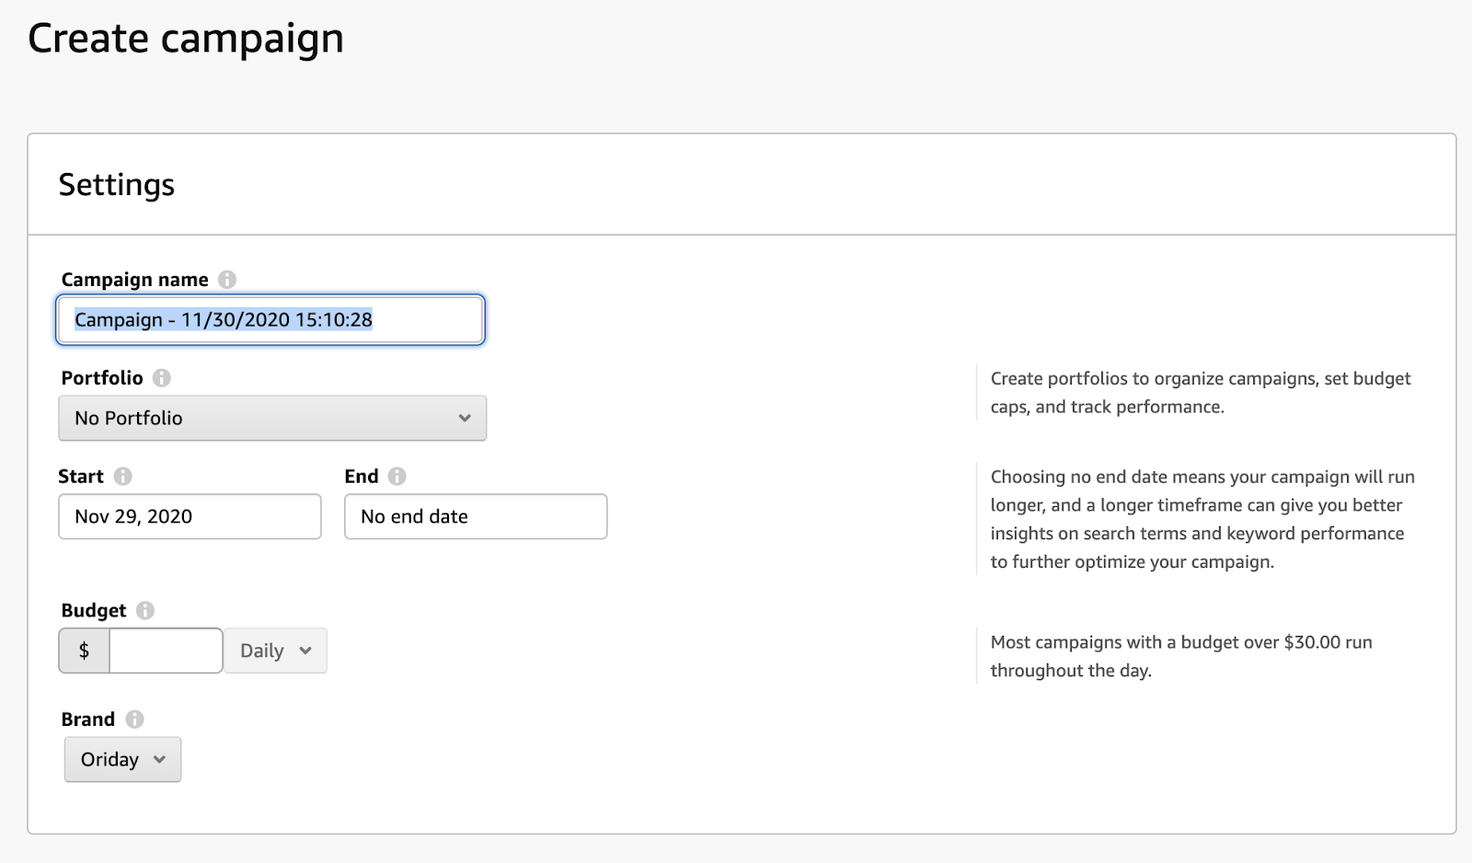Click the Brand info icon
This screenshot has height=863, width=1472.
(135, 719)
